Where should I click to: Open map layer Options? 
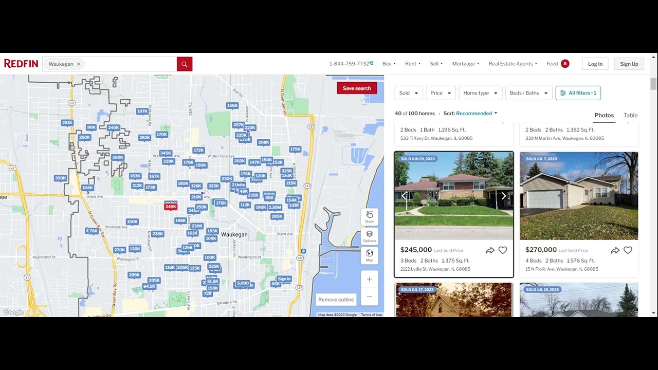click(370, 236)
